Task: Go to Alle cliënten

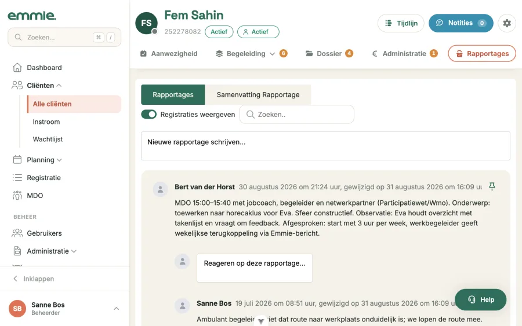Action: click(74, 104)
